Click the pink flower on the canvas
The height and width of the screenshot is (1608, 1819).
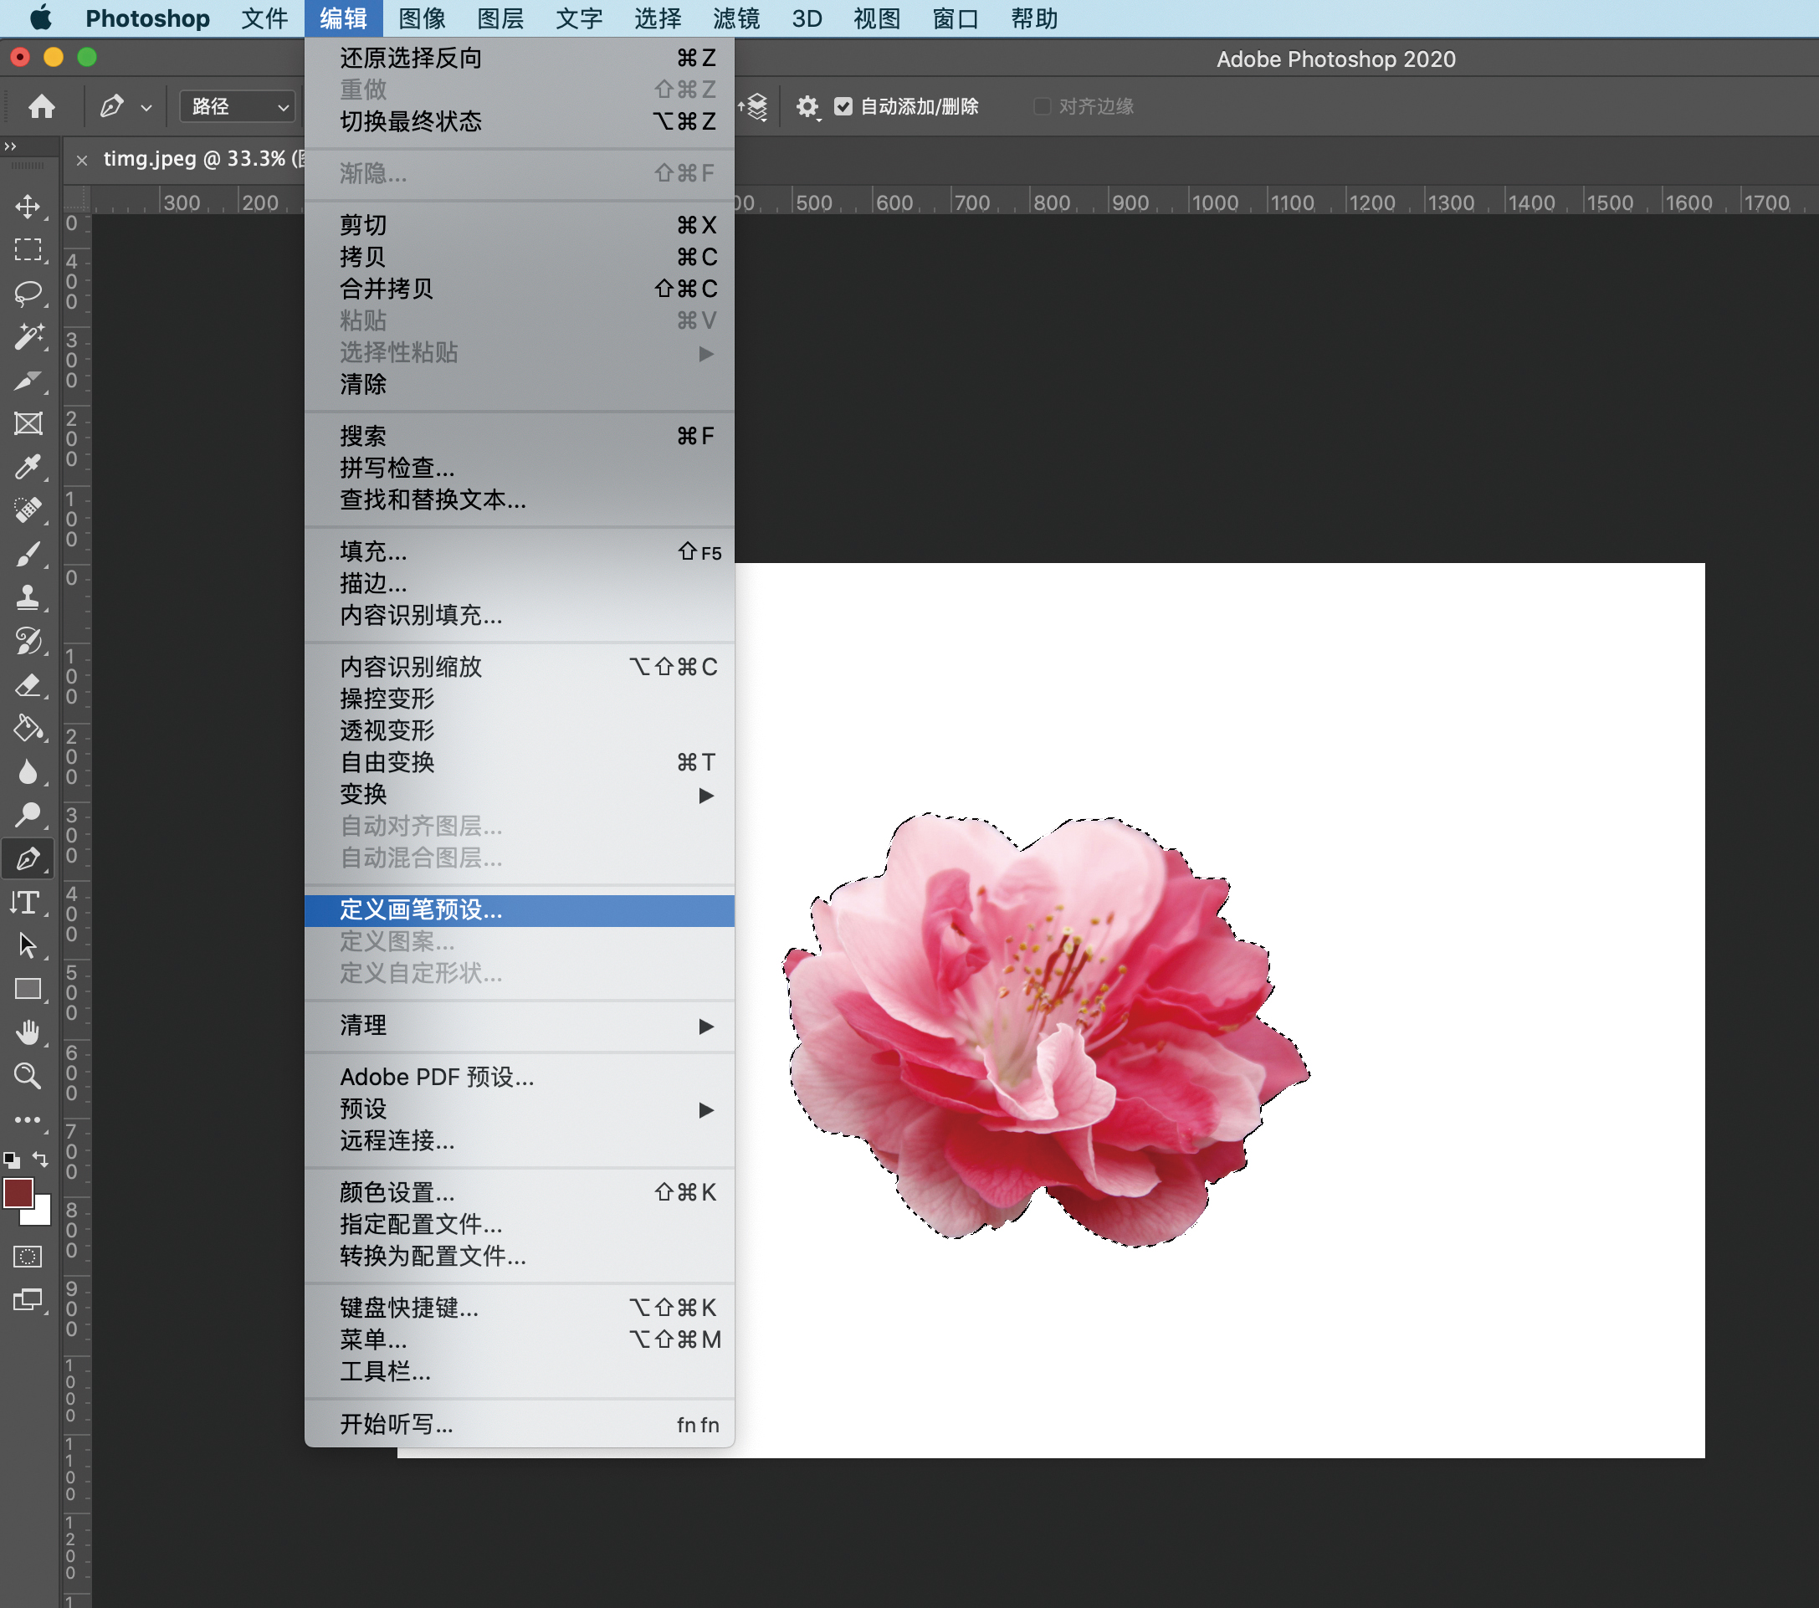1046,1030
